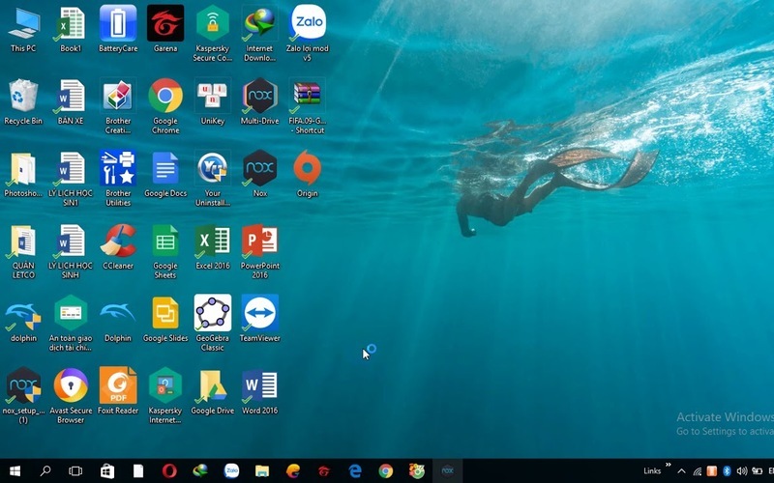Click the taskbar Search magnifier
The image size is (774, 483).
(45, 471)
